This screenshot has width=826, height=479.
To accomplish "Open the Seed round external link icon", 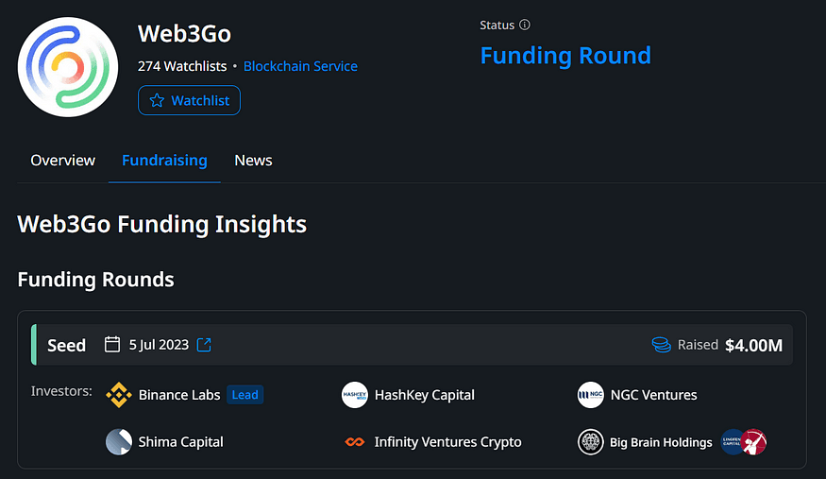I will (x=204, y=345).
